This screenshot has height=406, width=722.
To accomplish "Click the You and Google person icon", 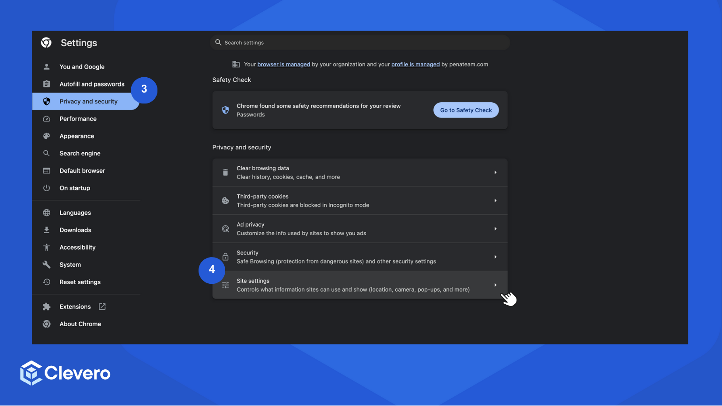I will click(46, 67).
